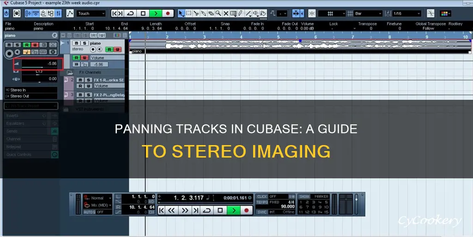Viewport: 473px width, 237px height.
Task: Open the Snap type grid dropdown
Action: pyautogui.click(x=332, y=13)
